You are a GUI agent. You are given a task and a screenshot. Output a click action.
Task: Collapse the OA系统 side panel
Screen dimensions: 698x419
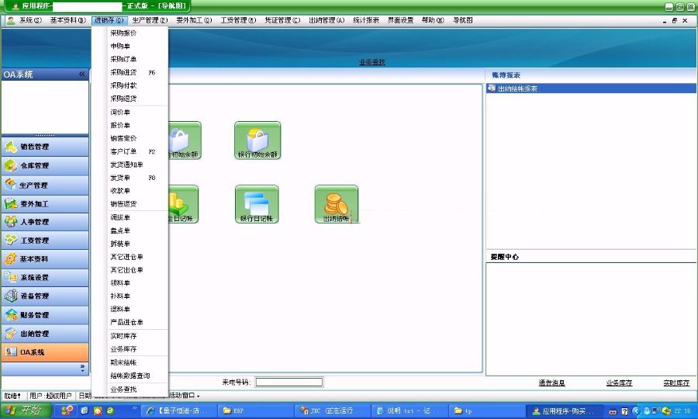tap(82, 74)
